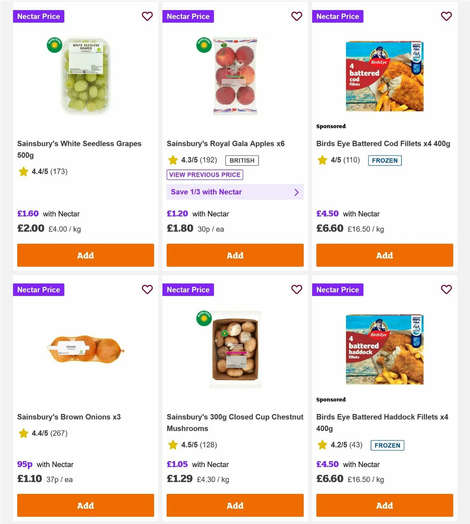Click the heart icon on Battered Haddock Fillets
470x524 pixels.
[446, 290]
